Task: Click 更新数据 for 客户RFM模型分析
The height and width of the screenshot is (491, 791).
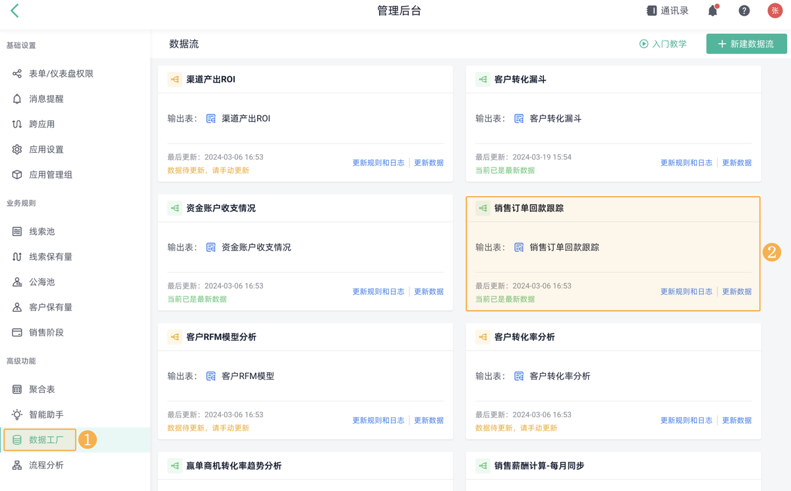Action: (428, 420)
